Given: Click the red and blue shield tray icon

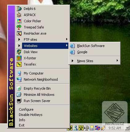Looking at the screenshot, I should click(97, 128).
